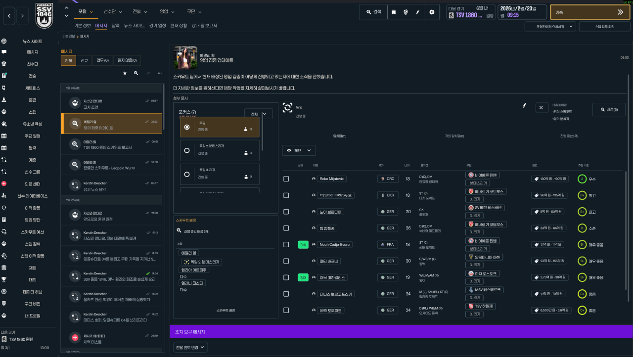
Task: Click the 스탭 업무 위임 button
Action: click(604, 26)
